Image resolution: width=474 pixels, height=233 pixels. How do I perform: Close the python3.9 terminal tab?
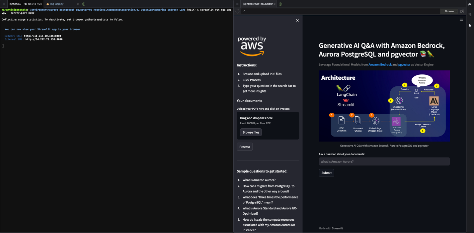click(x=41, y=4)
